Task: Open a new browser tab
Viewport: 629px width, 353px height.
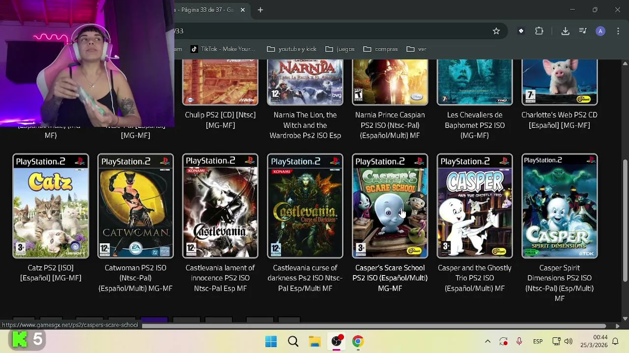Action: point(260,10)
